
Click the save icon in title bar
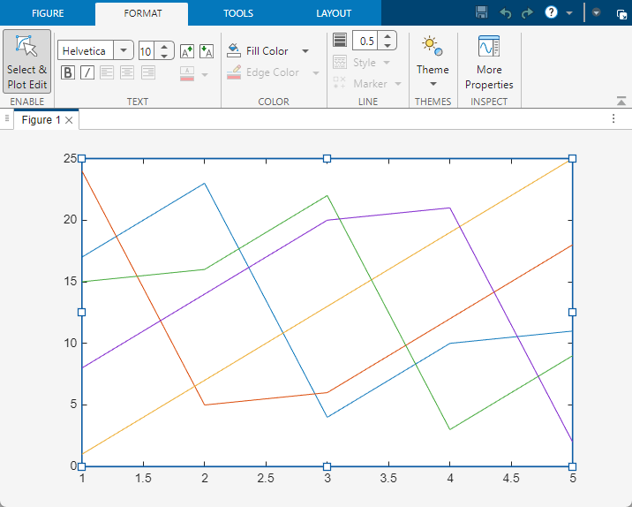tap(481, 13)
